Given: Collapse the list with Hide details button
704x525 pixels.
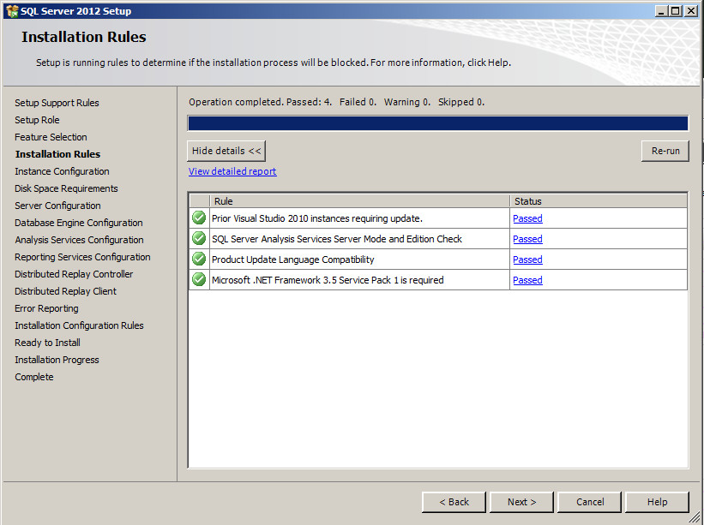Looking at the screenshot, I should pos(226,151).
